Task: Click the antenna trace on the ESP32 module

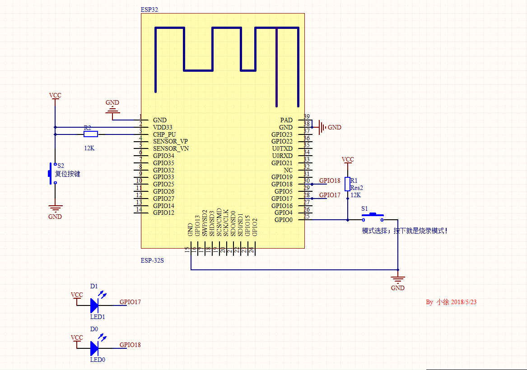Action: coord(227,67)
